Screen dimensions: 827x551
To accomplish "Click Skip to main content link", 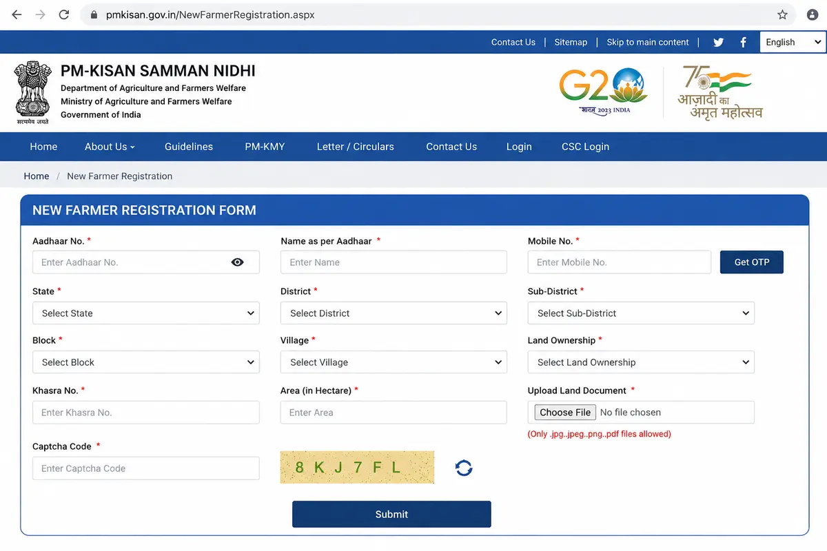I will (648, 42).
